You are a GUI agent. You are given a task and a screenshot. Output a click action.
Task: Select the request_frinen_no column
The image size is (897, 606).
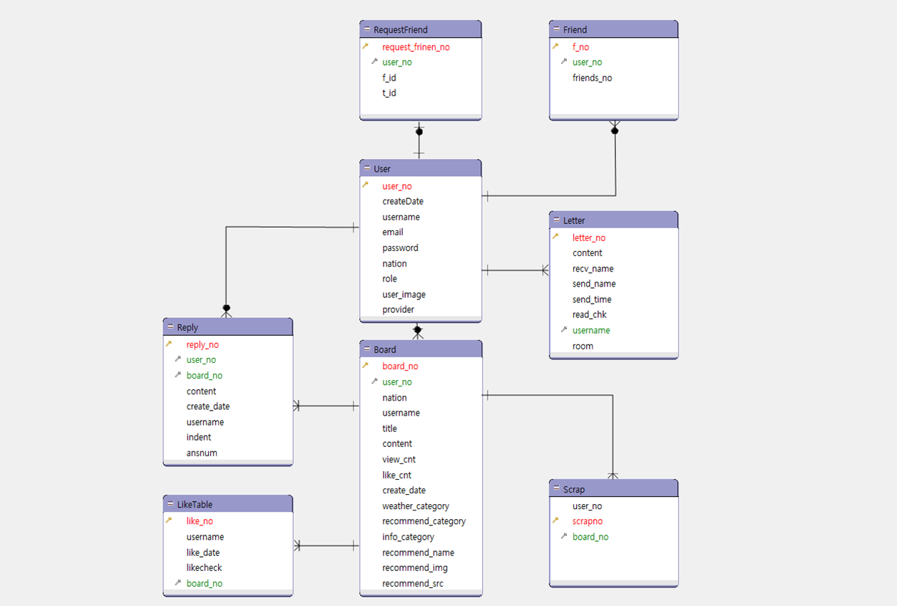(416, 47)
